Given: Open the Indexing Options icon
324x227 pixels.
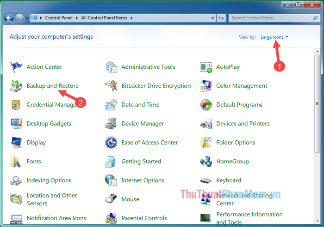Looking at the screenshot, I should coord(16,181).
